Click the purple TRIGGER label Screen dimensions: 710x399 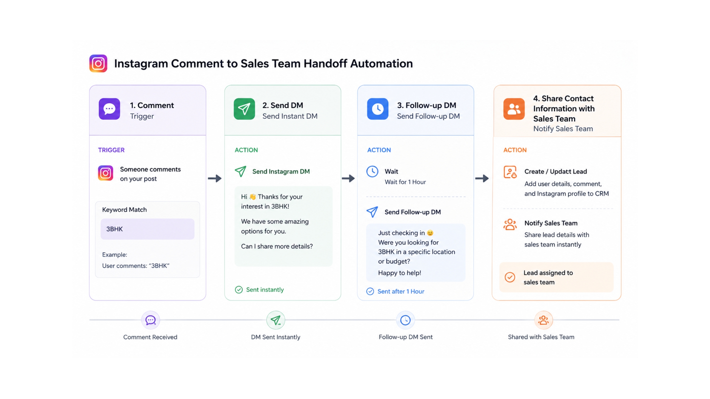[111, 150]
